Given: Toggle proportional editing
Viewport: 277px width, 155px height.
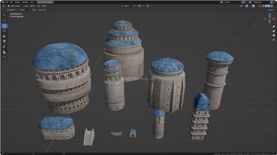Looking at the screenshot, I should [x=148, y=6].
